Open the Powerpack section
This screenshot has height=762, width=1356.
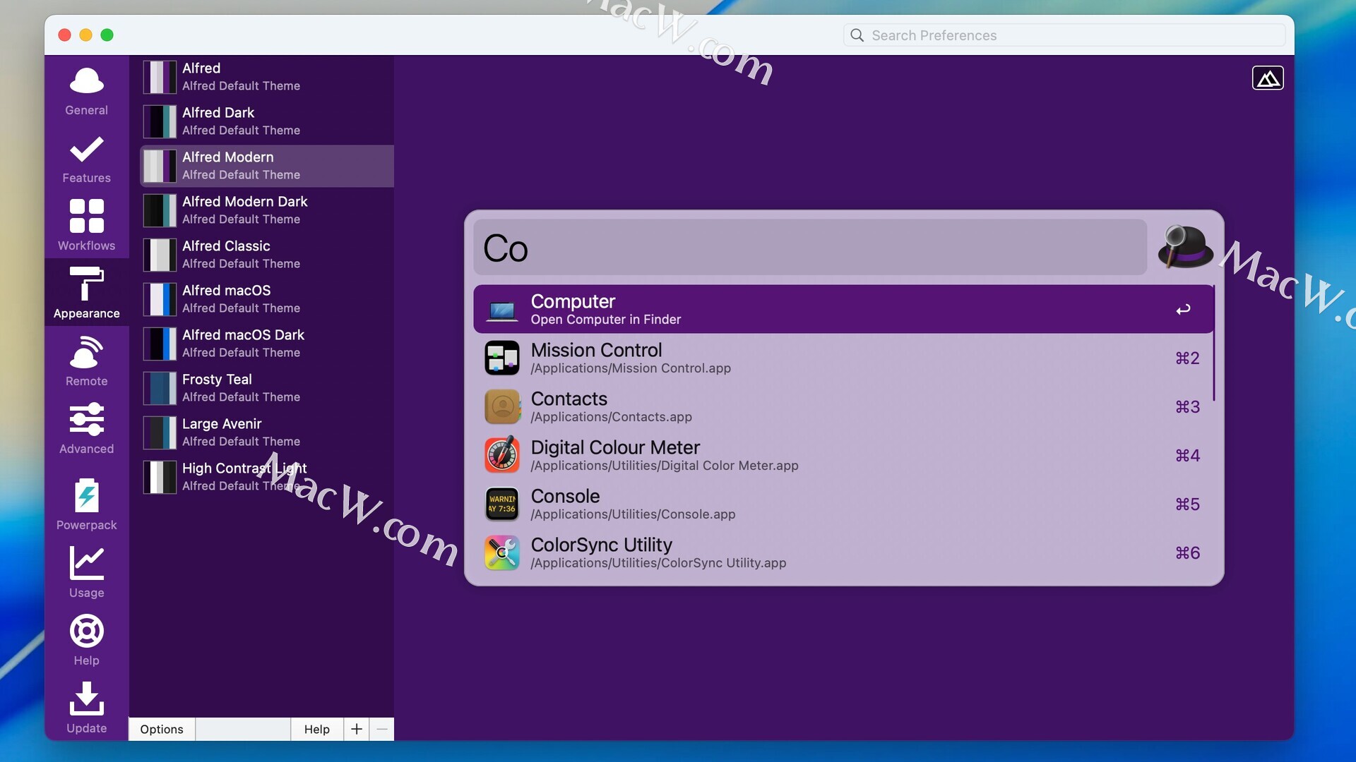(86, 504)
